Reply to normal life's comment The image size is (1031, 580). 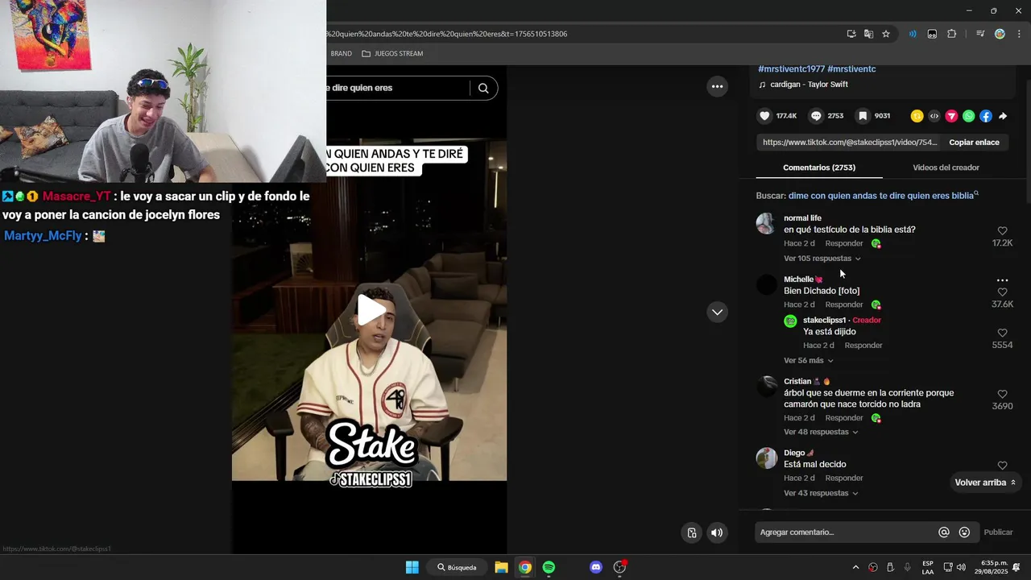[x=844, y=243]
